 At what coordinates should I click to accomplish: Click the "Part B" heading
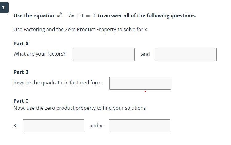click(x=21, y=72)
